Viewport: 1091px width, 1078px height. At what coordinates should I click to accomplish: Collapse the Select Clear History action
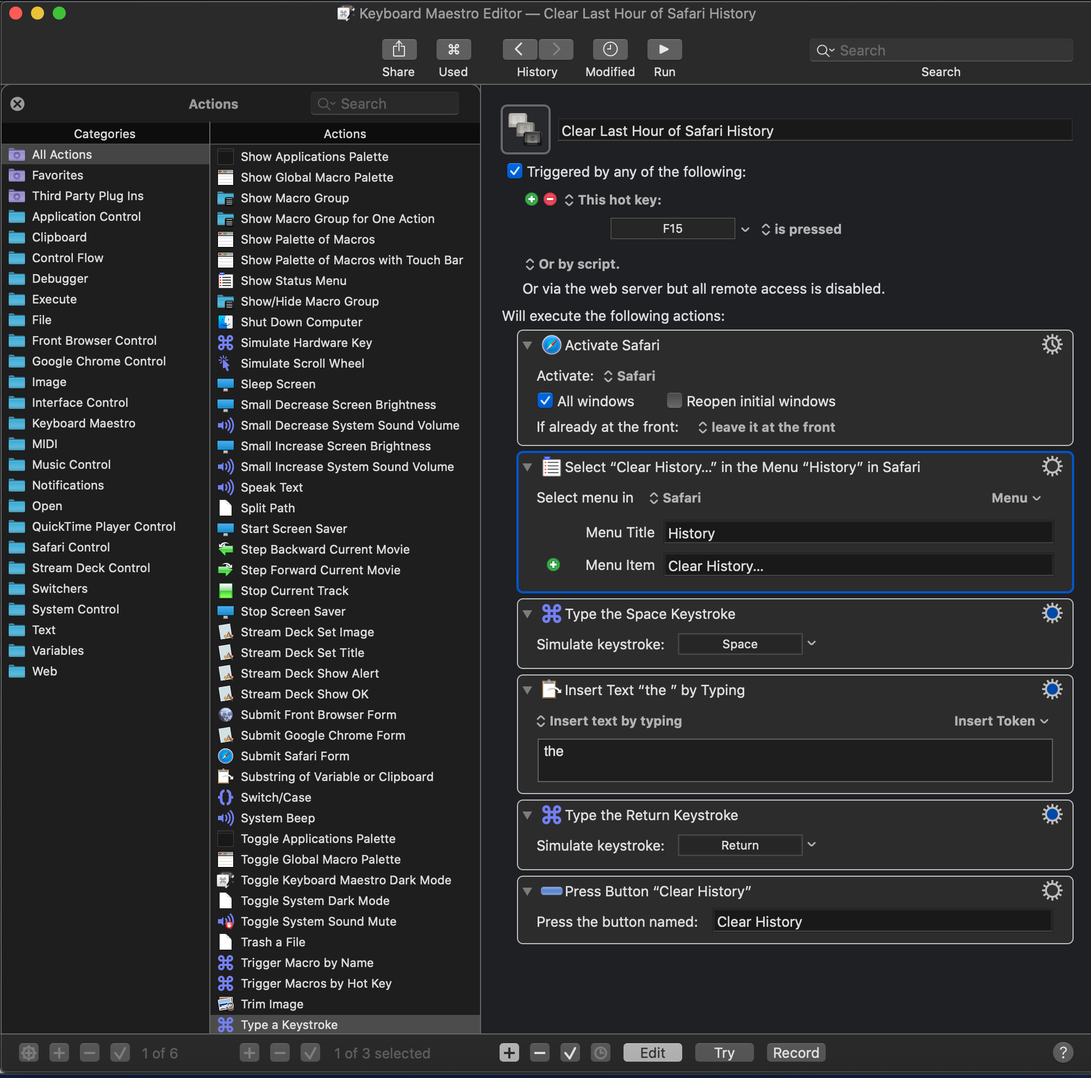click(527, 467)
